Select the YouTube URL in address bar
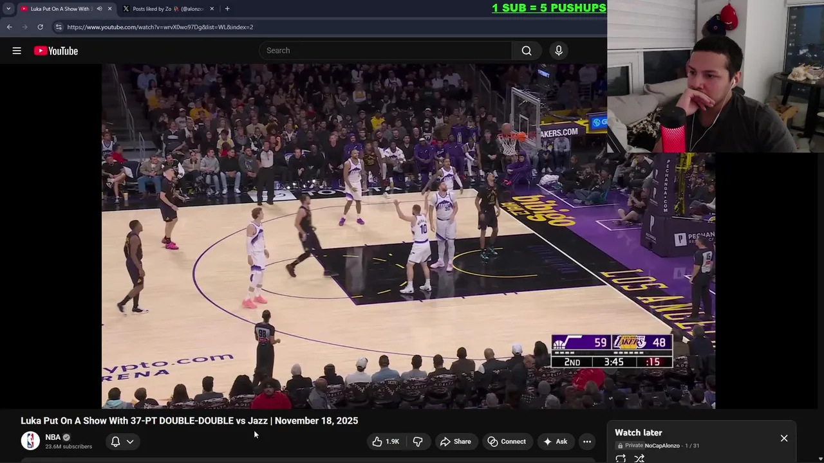The width and height of the screenshot is (824, 463). tap(160, 27)
